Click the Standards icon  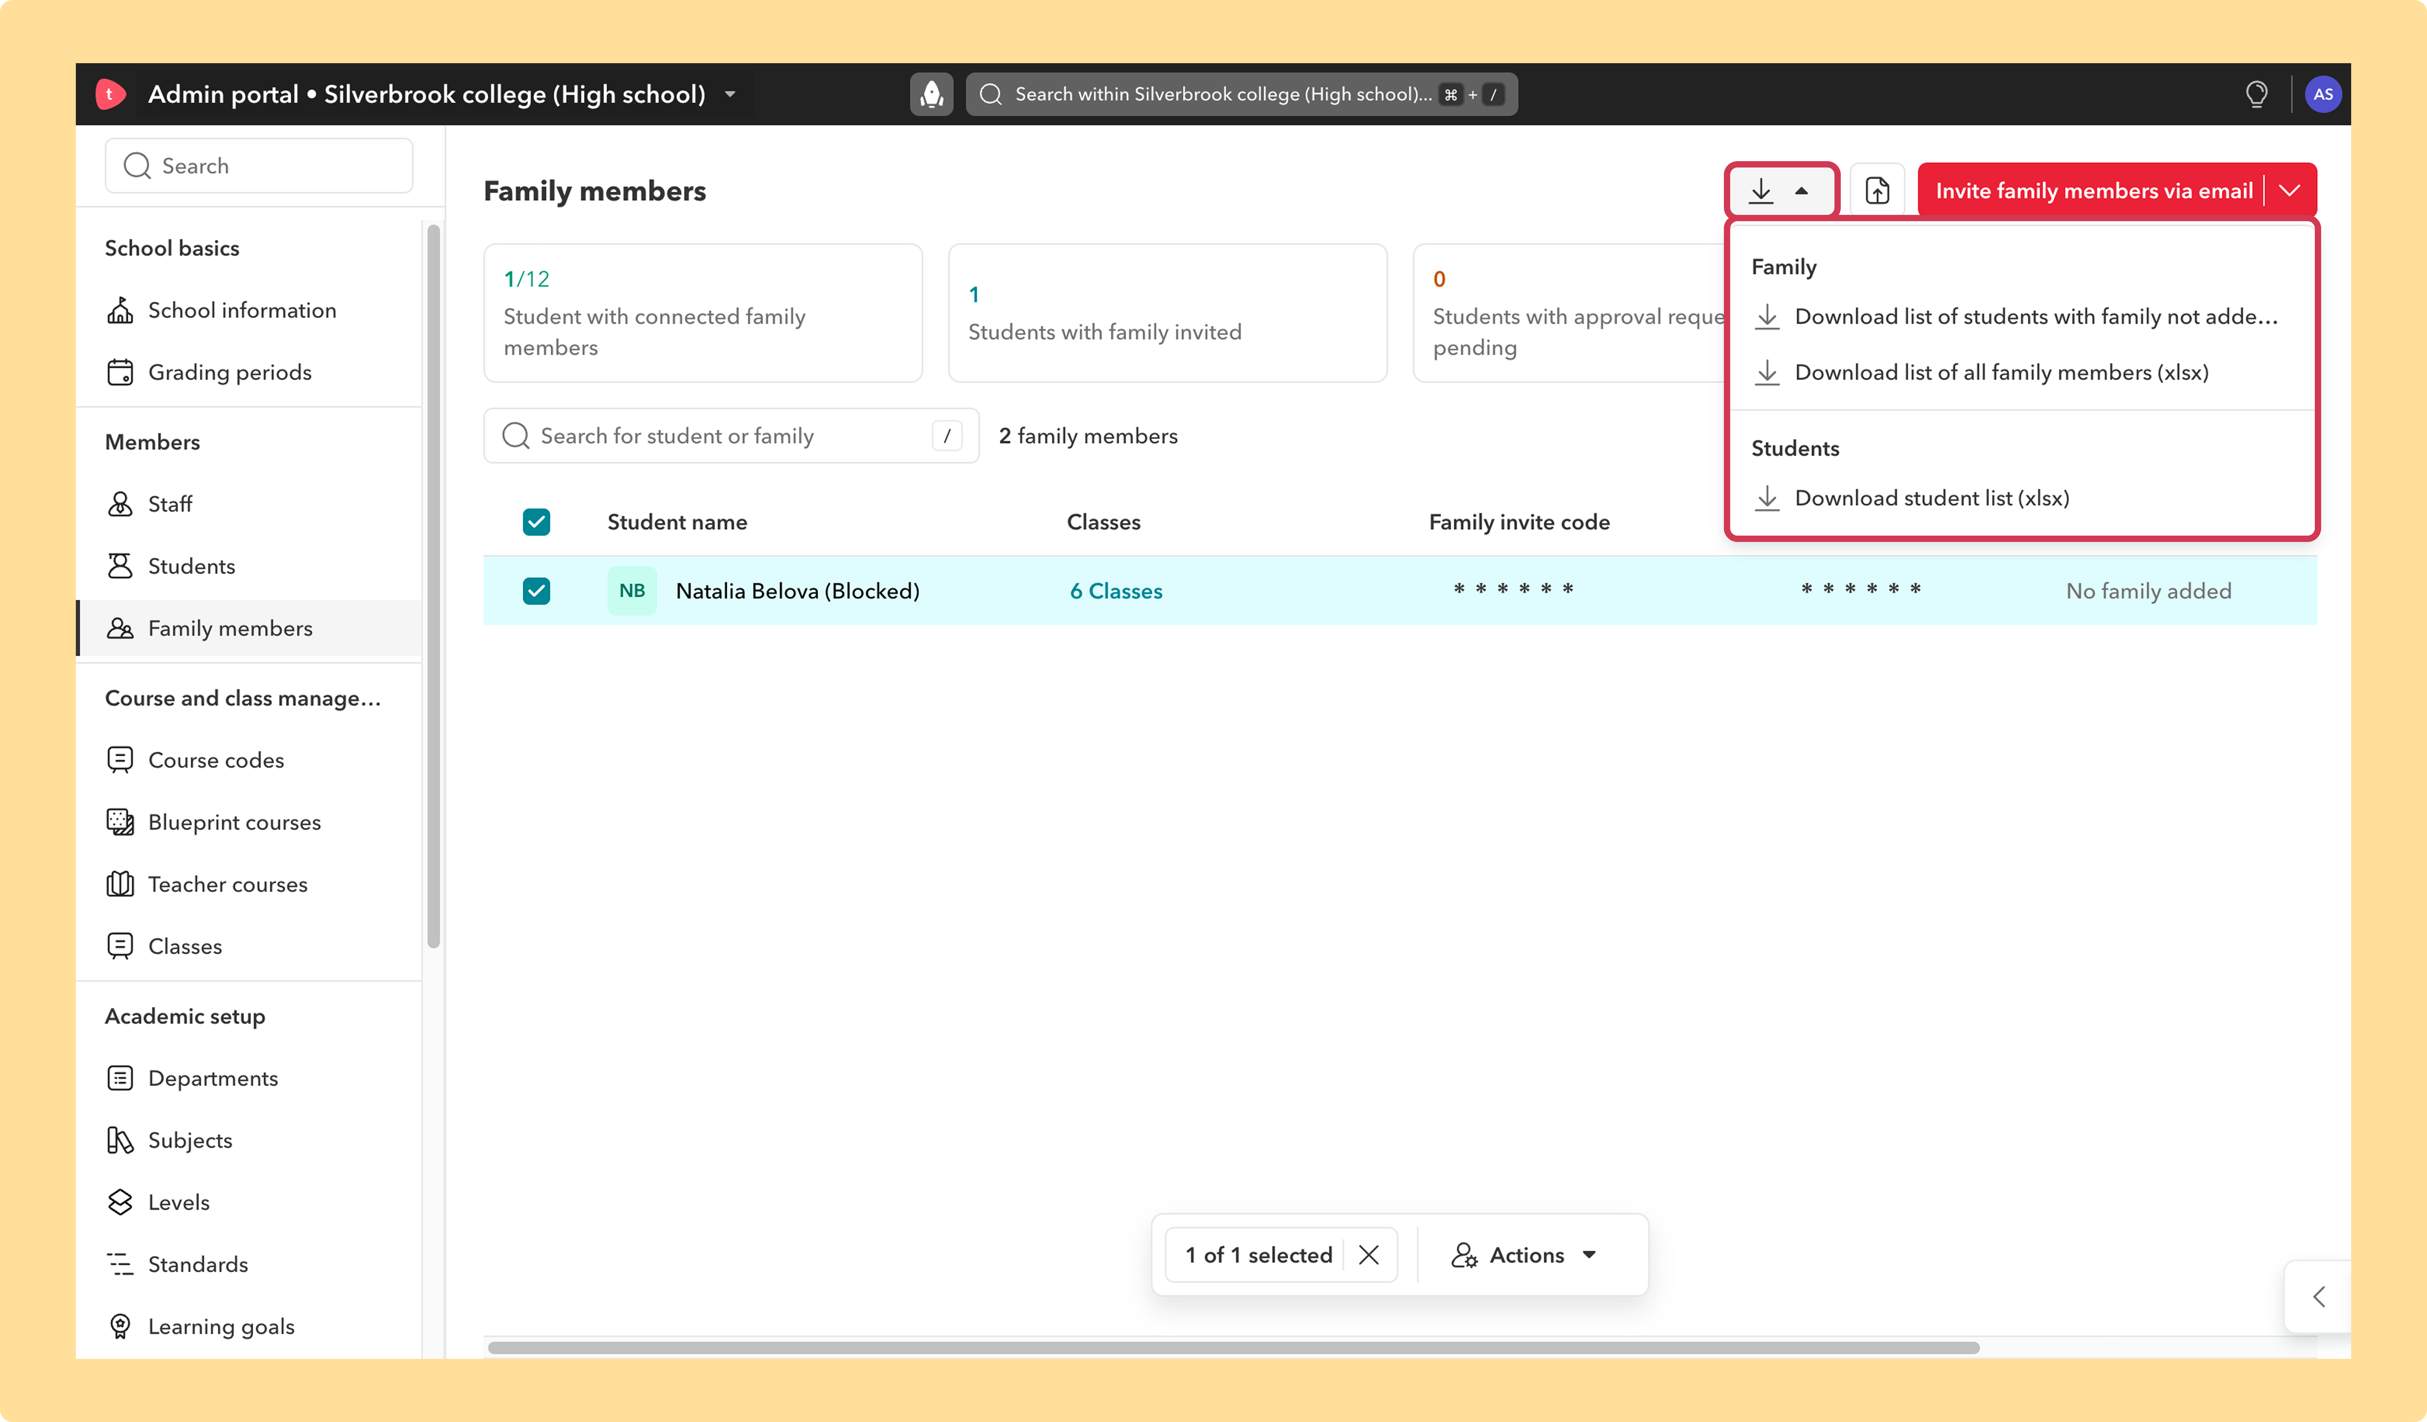pyautogui.click(x=120, y=1265)
